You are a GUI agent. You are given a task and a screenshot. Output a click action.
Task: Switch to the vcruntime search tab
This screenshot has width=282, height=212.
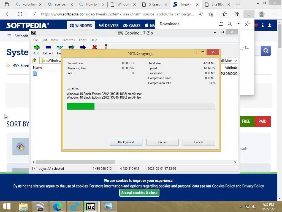29,4
